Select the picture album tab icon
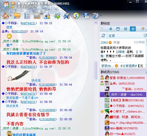Viewport: 147px width, 136px height. (x=118, y=29)
